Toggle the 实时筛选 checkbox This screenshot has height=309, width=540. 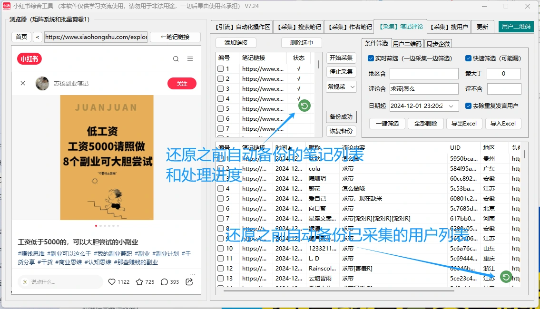point(371,58)
